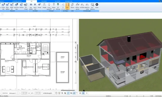Toggle the highlighted plane icon in bottom toolbar

point(74,93)
